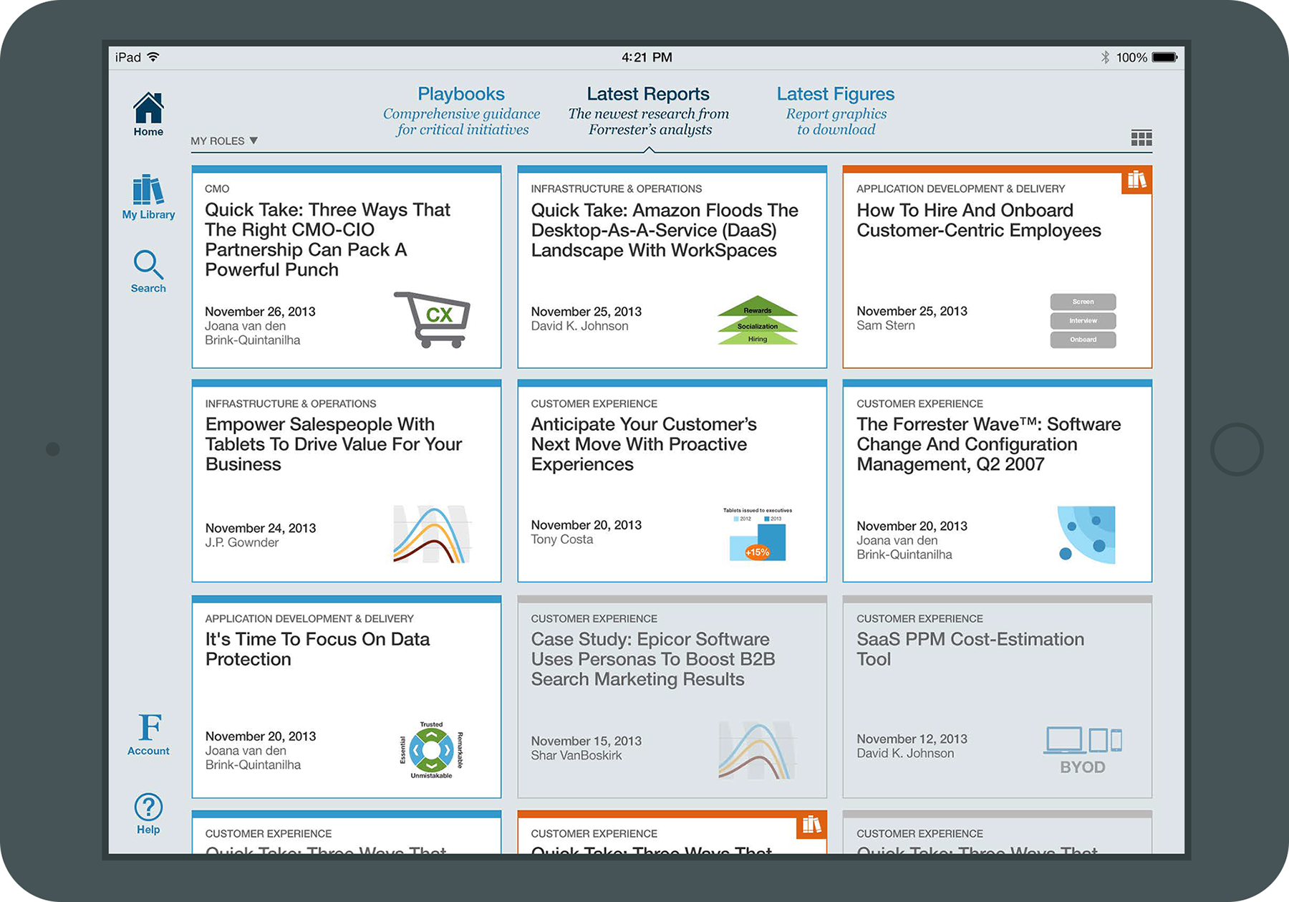This screenshot has height=902, width=1289.
Task: Open CMO-CIO Partnership Quick Take report
Action: [x=327, y=239]
